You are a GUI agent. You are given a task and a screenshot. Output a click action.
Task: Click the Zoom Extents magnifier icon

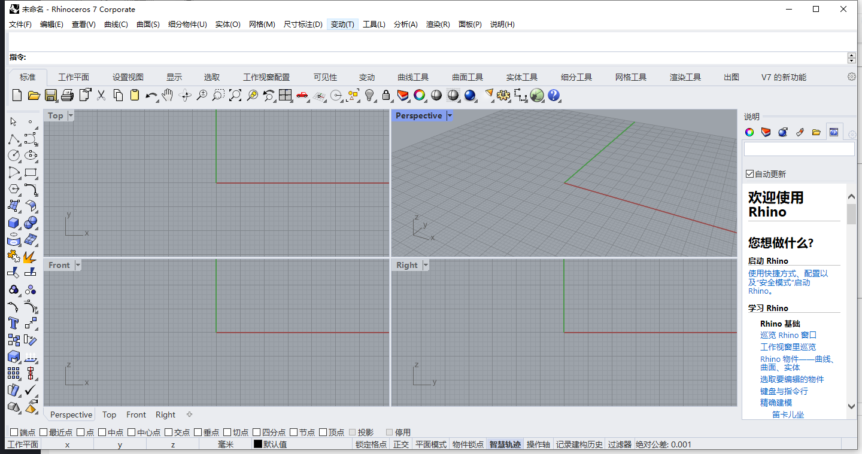point(235,95)
